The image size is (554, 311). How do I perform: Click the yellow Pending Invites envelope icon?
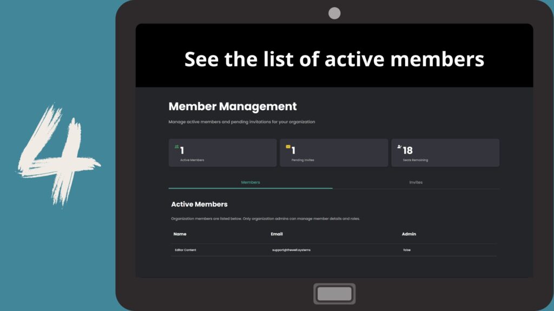(x=288, y=146)
